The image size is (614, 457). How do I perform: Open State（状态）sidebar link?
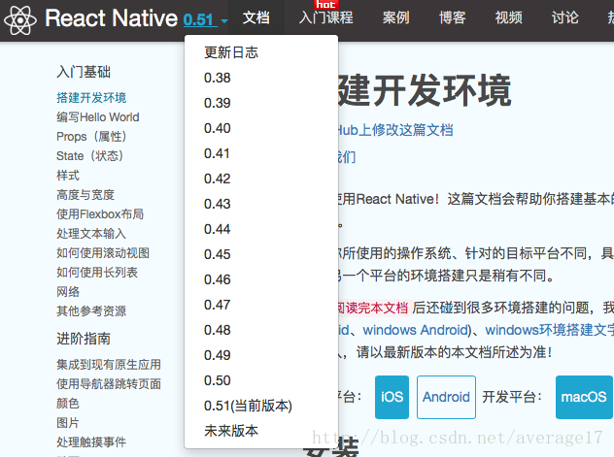[89, 156]
